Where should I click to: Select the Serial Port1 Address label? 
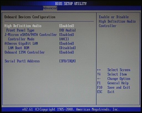(22, 61)
